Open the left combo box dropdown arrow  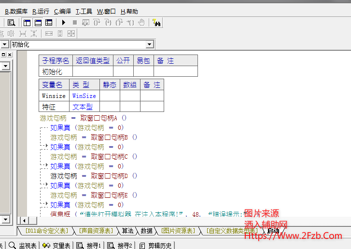[x=4, y=44]
